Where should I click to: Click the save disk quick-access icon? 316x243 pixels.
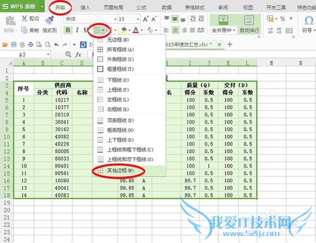(x=14, y=44)
